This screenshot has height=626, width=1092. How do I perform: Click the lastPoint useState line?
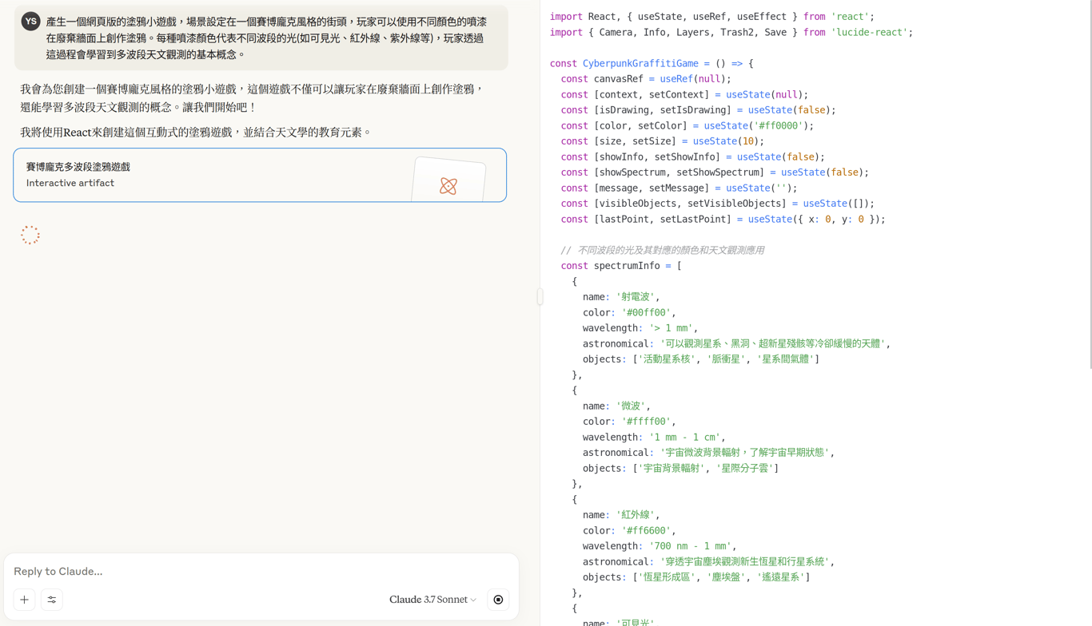[x=723, y=219]
